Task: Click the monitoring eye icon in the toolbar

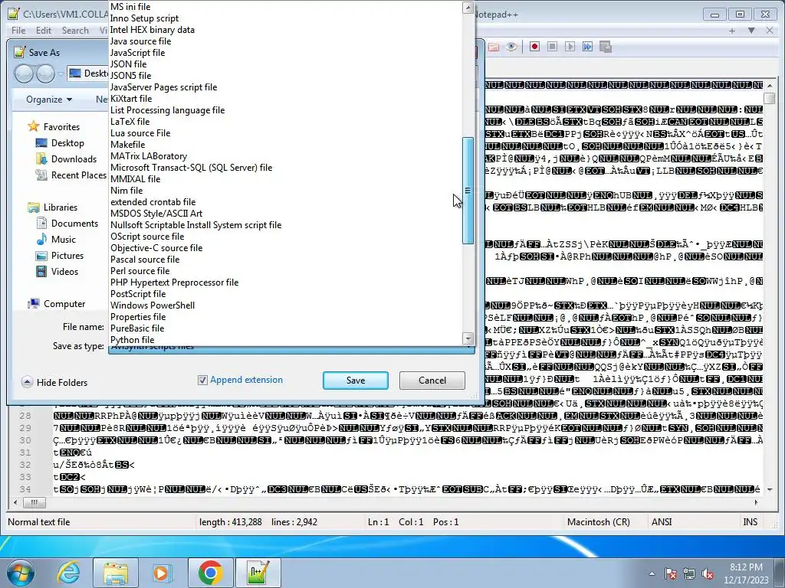Action: click(511, 47)
